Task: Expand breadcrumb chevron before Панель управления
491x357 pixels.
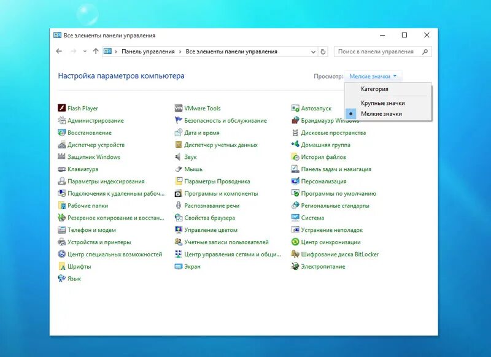Action: (x=116, y=52)
